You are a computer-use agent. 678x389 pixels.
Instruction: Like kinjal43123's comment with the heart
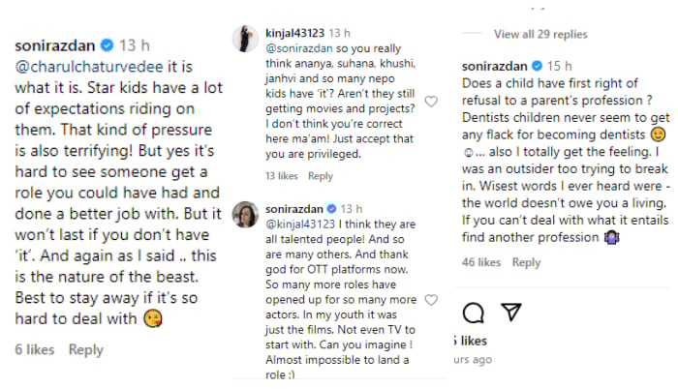tap(432, 101)
